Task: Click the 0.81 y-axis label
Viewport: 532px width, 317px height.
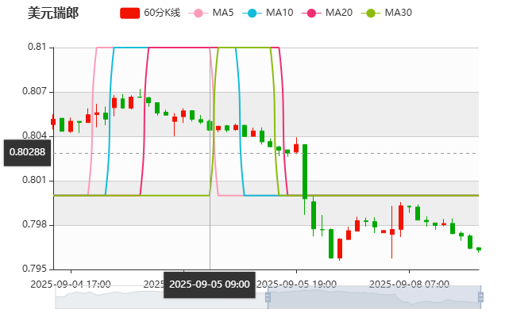Action: [37, 47]
